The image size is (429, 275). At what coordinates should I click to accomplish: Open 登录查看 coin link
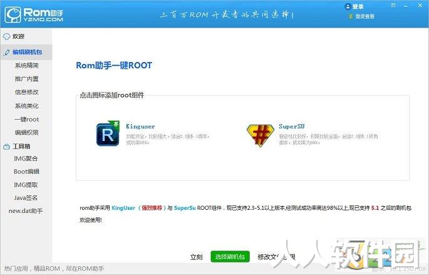[x=361, y=16]
